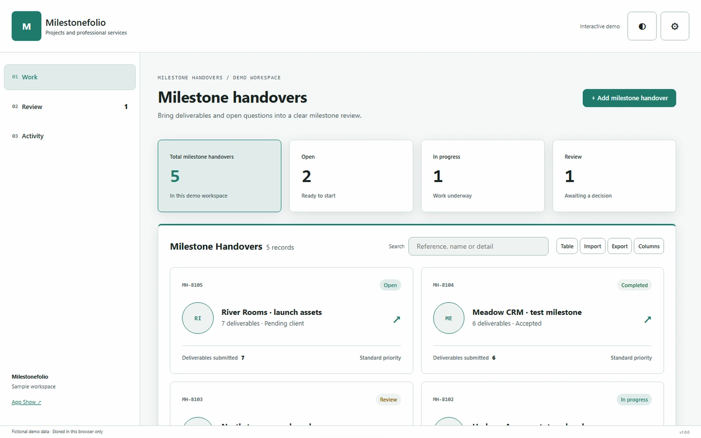This screenshot has height=438, width=701.
Task: Click the In progress badge on MH-8102
Action: pos(634,399)
